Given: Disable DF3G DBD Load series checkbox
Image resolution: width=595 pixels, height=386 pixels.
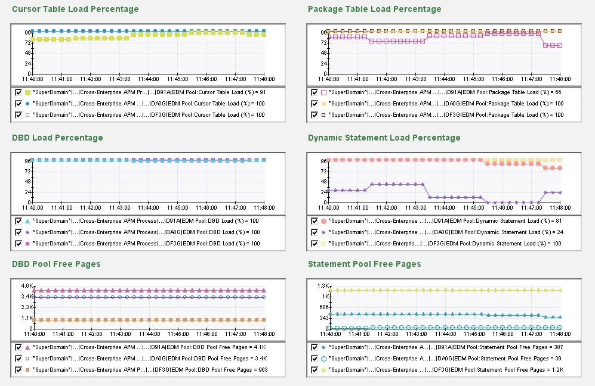Looking at the screenshot, I should pyautogui.click(x=19, y=244).
